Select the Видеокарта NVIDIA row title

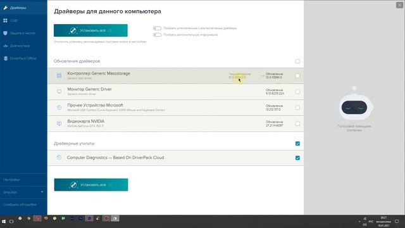86,121
